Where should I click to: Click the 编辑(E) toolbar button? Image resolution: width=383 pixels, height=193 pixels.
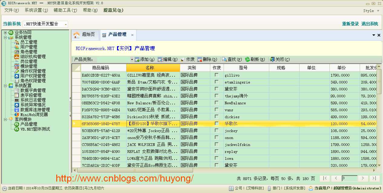[x=168, y=59]
